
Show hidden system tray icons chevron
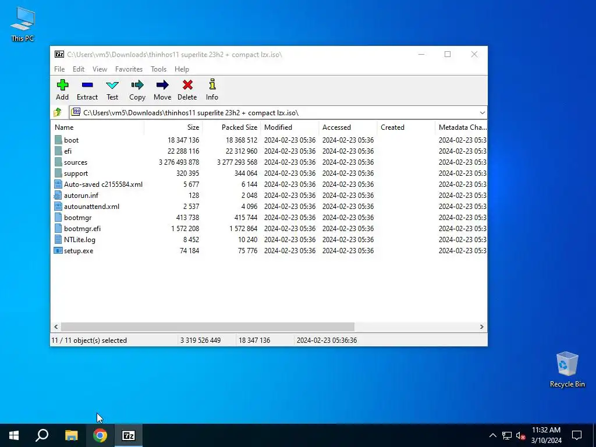[492, 435]
